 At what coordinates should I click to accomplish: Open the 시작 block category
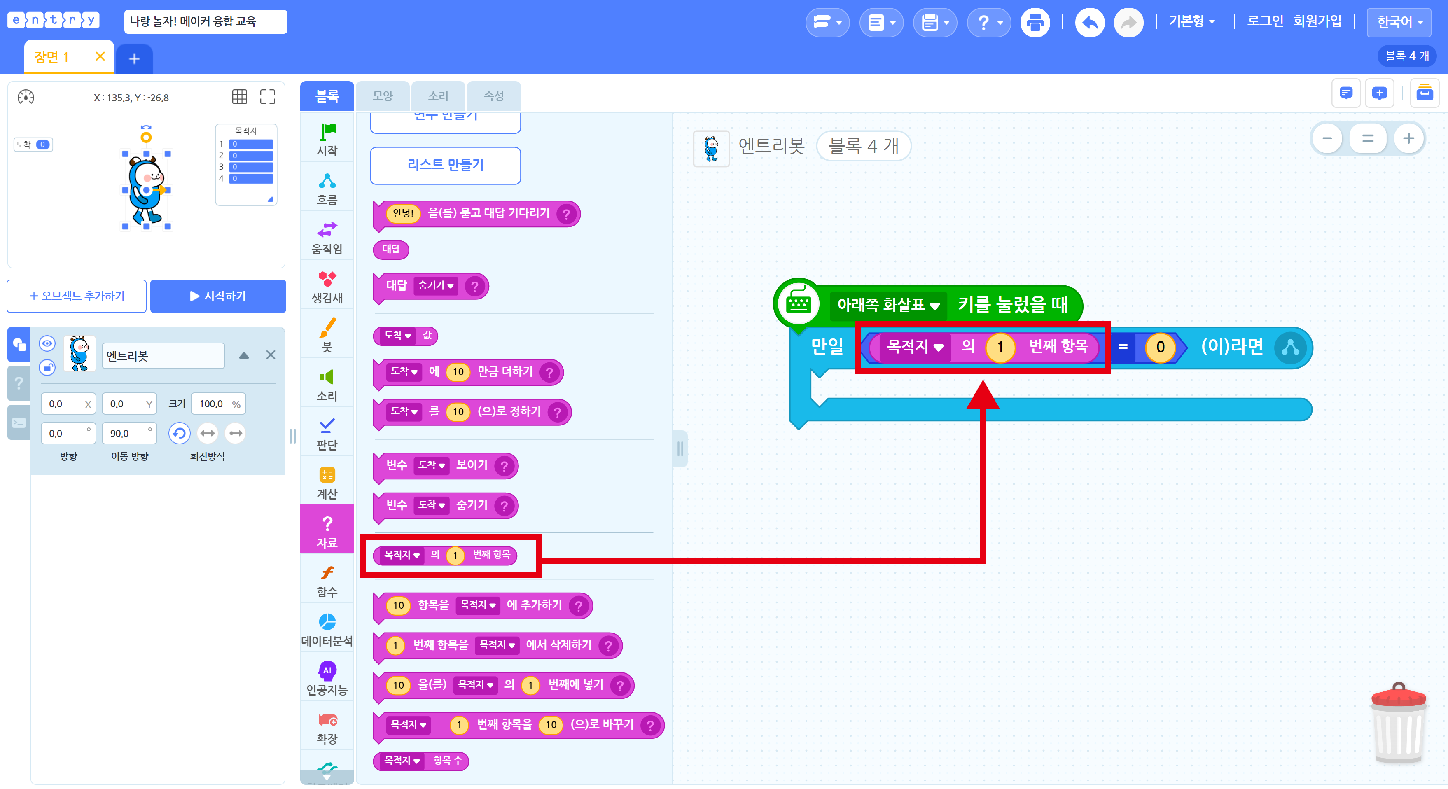327,139
